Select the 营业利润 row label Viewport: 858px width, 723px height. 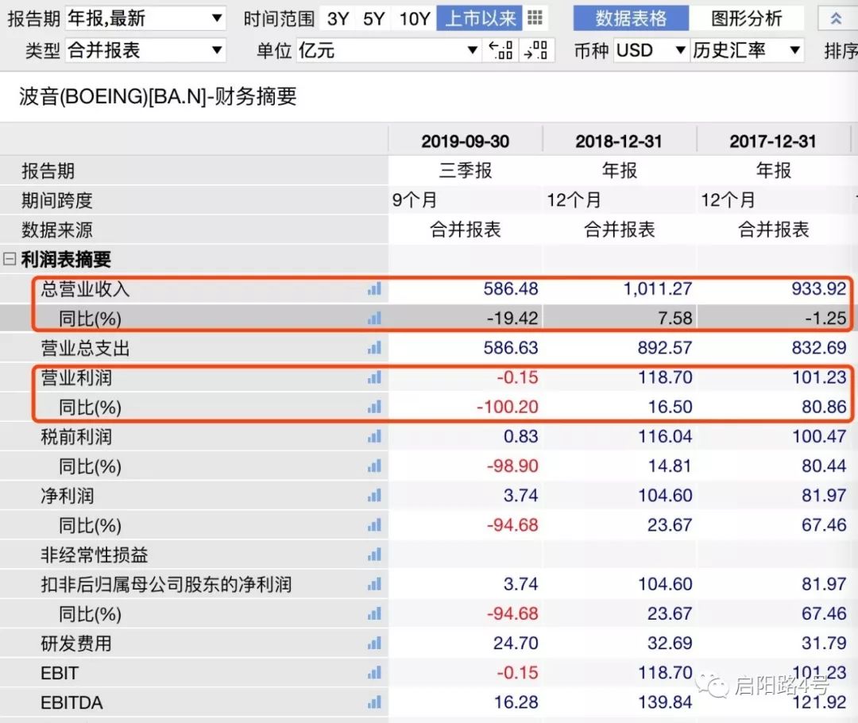click(76, 377)
